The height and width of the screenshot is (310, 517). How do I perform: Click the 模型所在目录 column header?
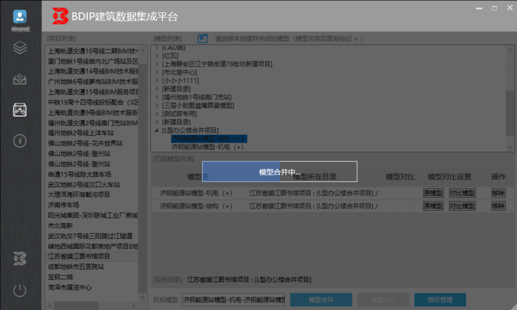[x=314, y=177]
